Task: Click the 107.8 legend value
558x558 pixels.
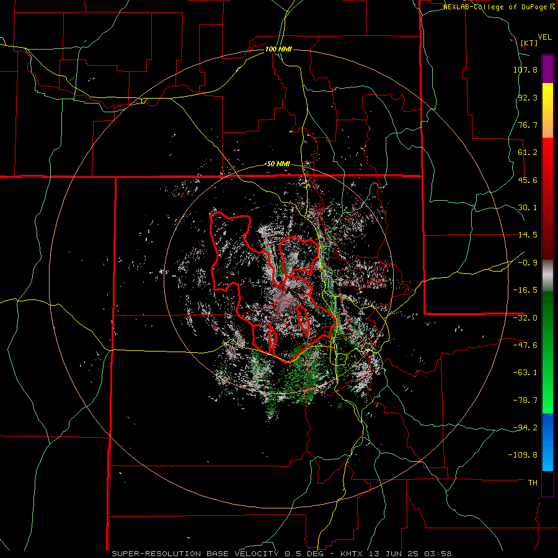Action: point(525,69)
